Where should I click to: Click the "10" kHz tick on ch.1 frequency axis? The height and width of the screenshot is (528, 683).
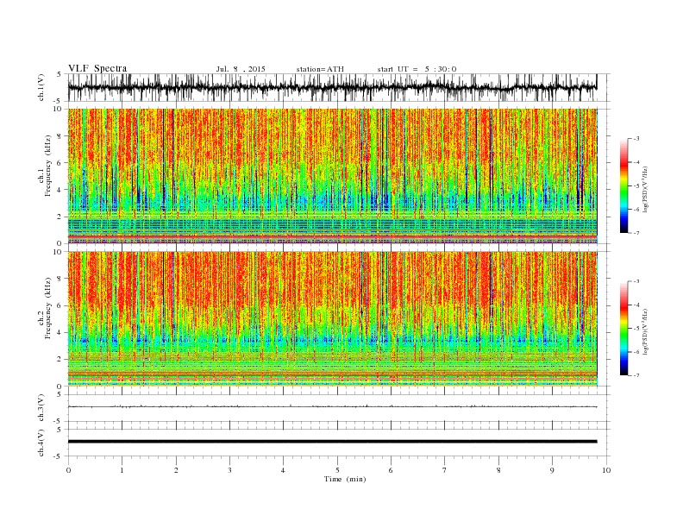[x=58, y=109]
